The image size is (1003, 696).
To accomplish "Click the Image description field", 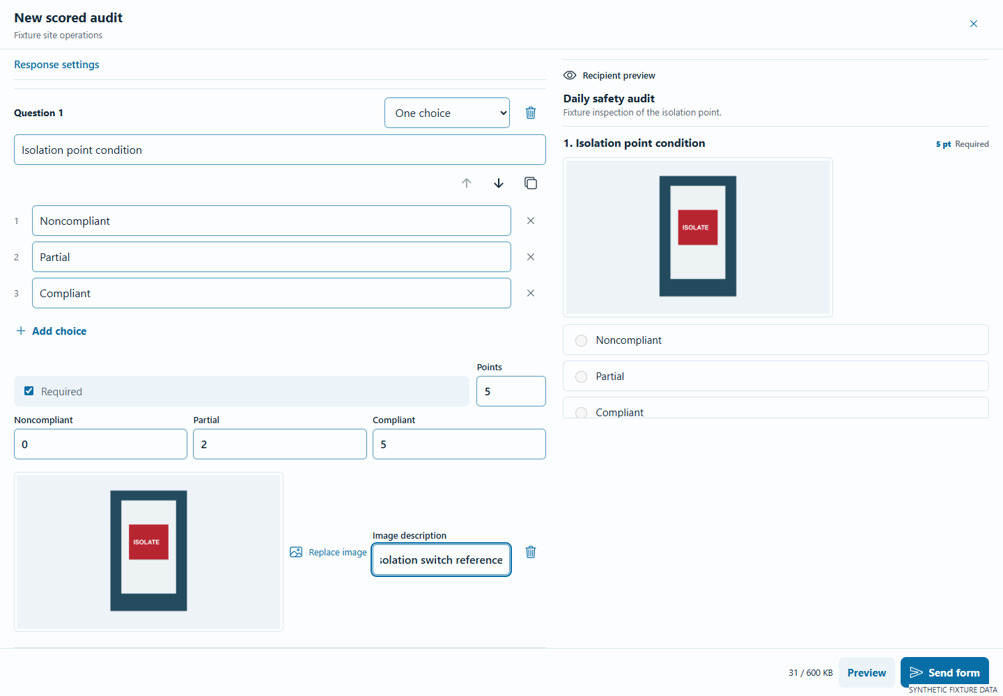I will coord(442,560).
